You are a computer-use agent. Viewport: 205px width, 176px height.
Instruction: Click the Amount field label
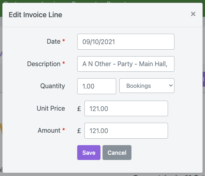click(x=49, y=130)
